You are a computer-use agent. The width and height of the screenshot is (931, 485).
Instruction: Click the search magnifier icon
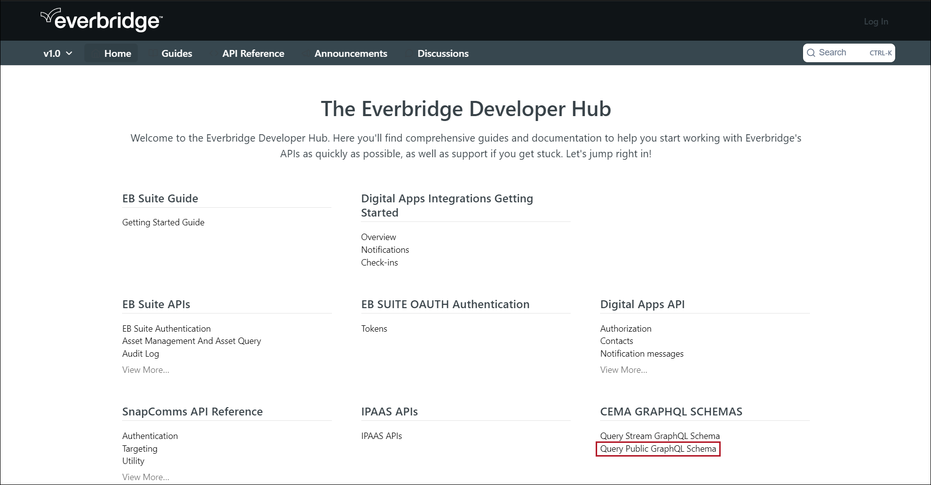click(811, 53)
